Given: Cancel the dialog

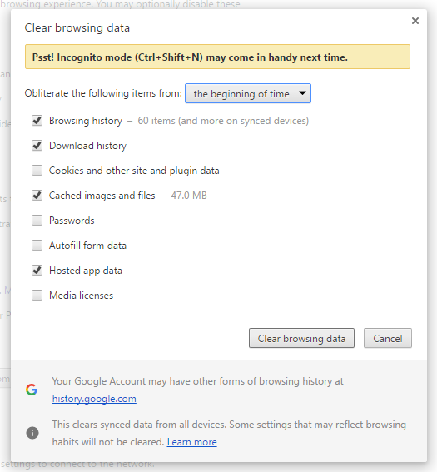Looking at the screenshot, I should click(388, 338).
